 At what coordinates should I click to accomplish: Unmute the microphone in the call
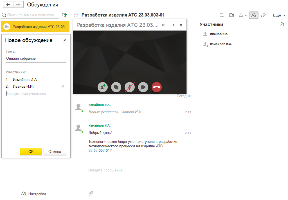point(130,87)
